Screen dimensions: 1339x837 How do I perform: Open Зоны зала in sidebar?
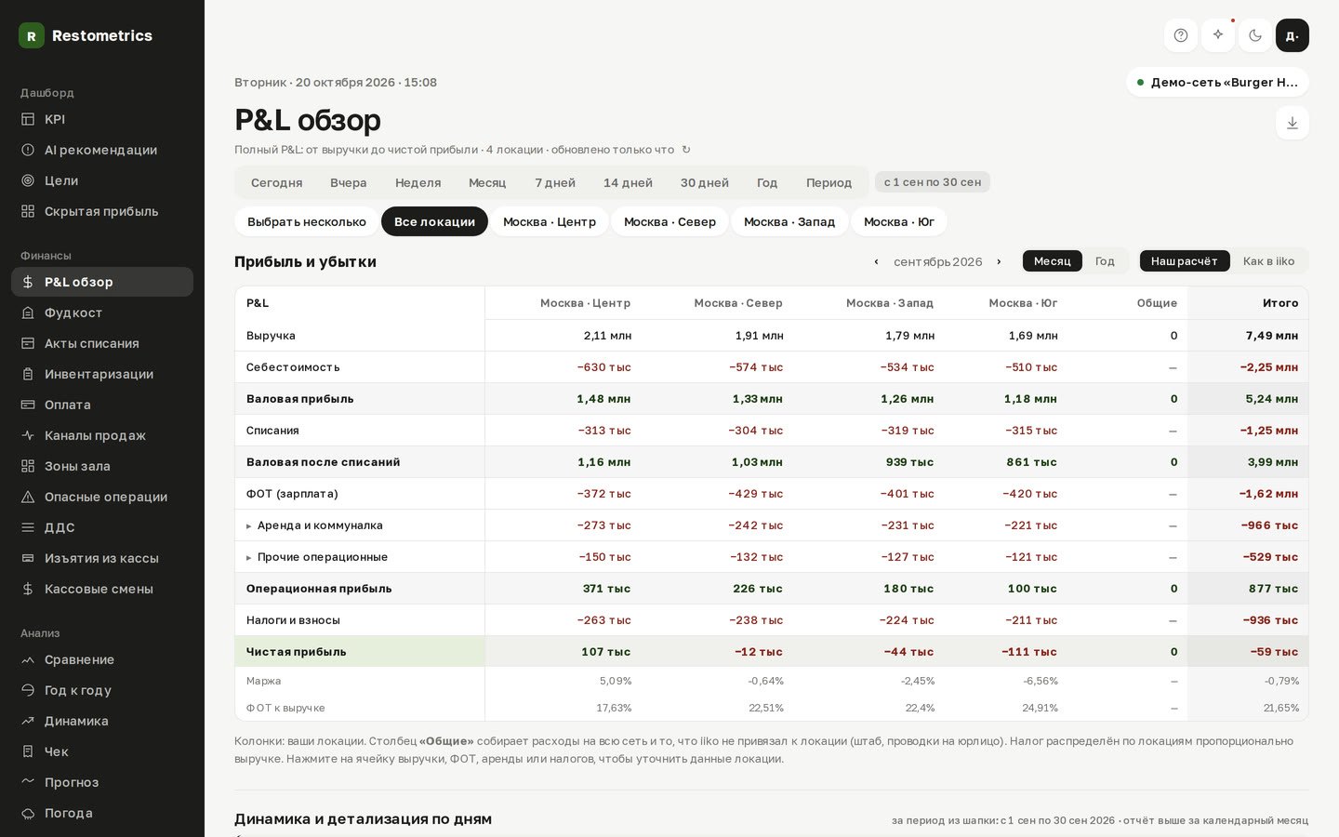[102, 466]
